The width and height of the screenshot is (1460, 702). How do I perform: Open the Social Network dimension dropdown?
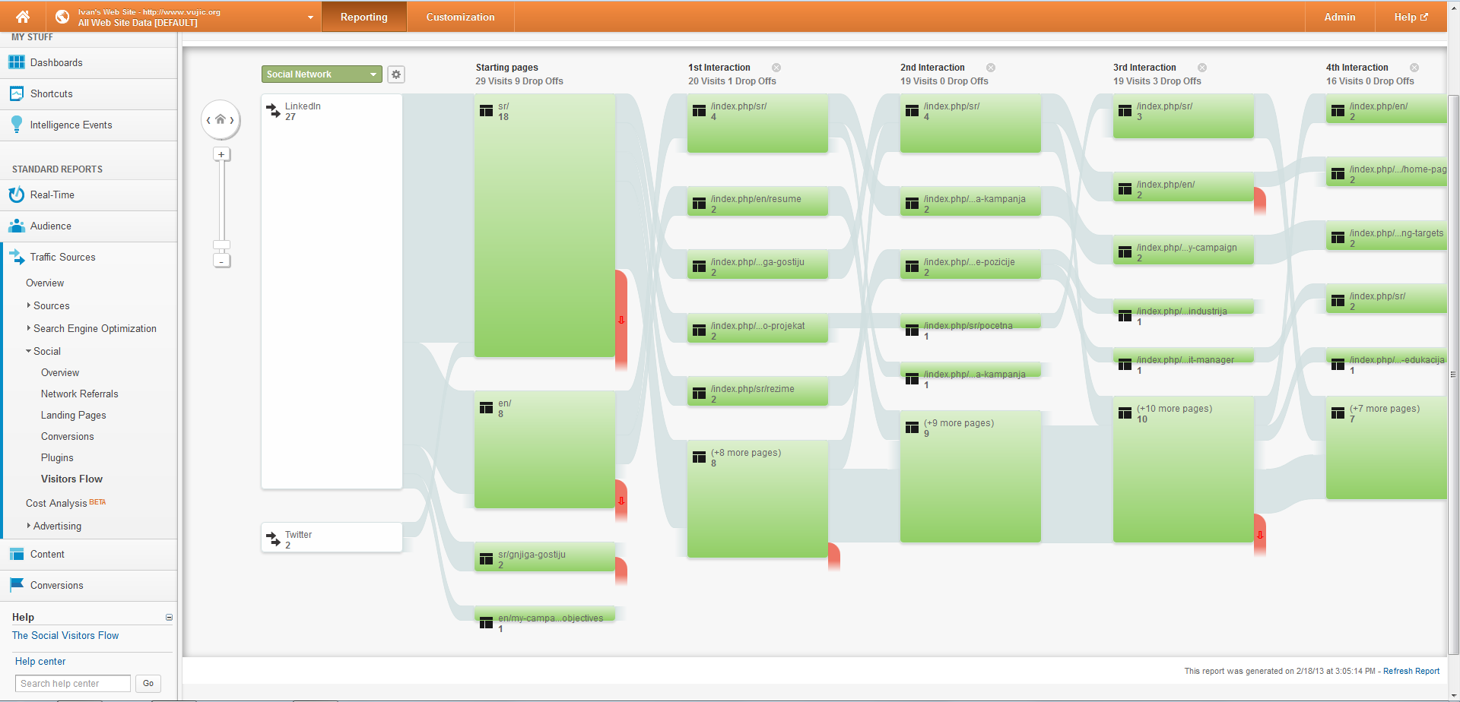tap(322, 74)
